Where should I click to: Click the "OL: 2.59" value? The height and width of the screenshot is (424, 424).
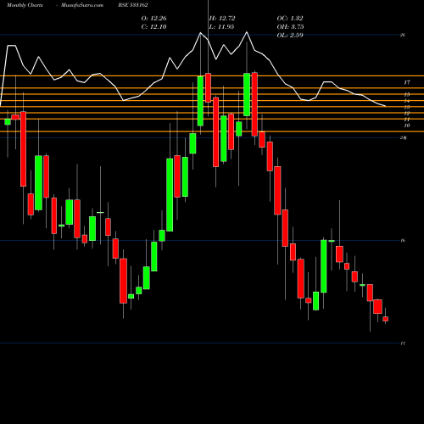tap(290, 36)
